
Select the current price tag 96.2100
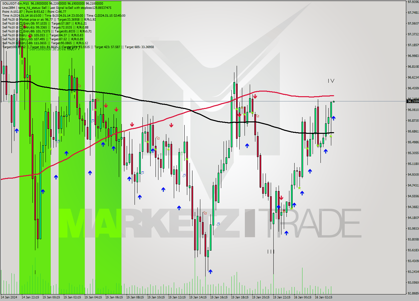pyautogui.click(x=412, y=101)
